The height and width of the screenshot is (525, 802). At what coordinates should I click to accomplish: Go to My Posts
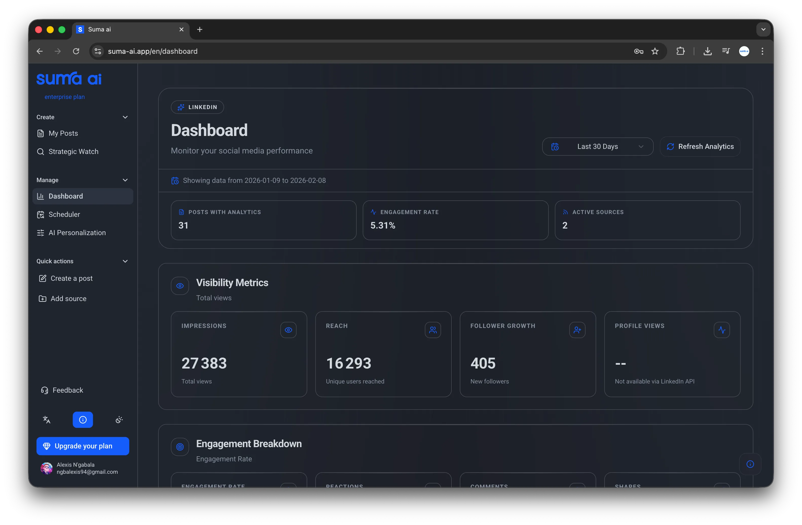point(83,133)
